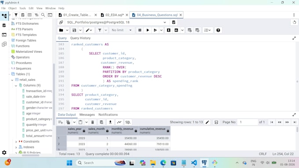Open filter options dropdown arrow
This screenshot has width=299, height=168.
click(x=106, y=30)
